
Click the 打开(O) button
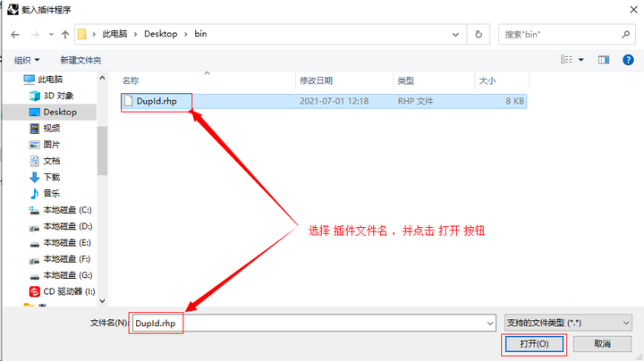click(534, 344)
